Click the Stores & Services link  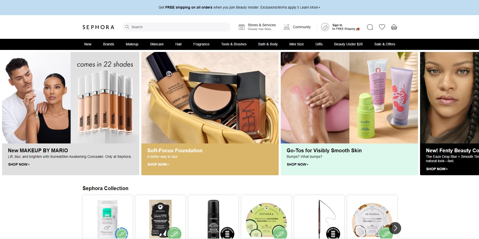click(x=262, y=27)
